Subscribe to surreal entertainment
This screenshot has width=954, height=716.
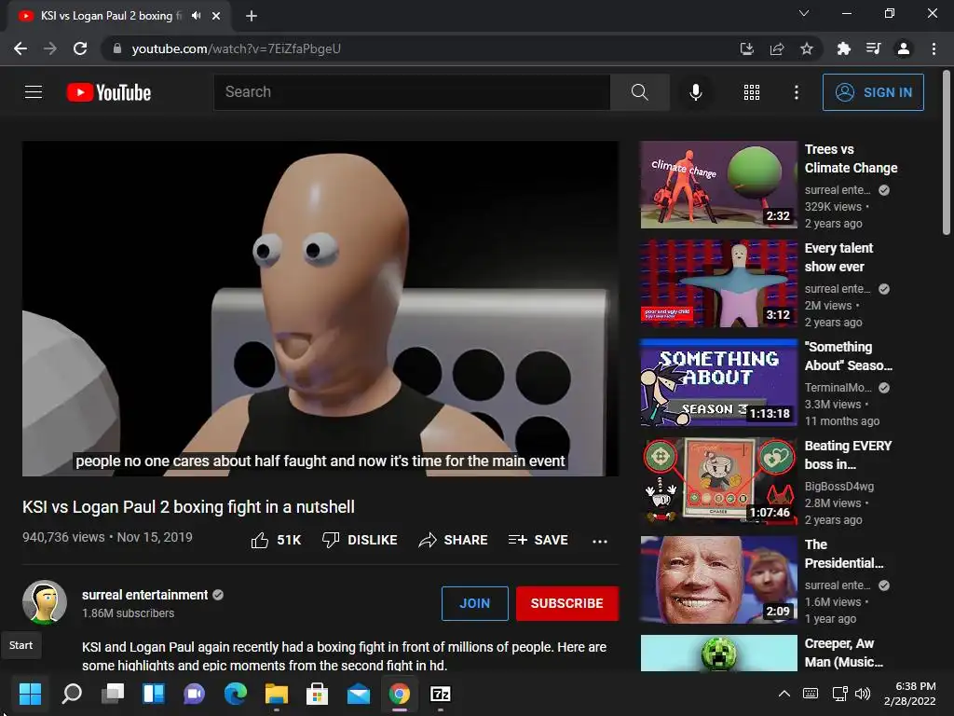567,603
